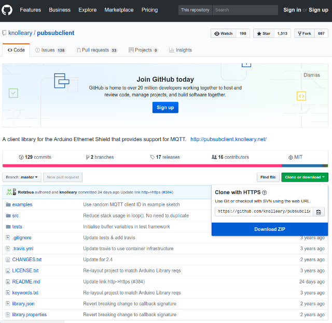332x323 pixels.
Task: Open the pubsubclient.knolleary.net website link
Action: [228, 139]
